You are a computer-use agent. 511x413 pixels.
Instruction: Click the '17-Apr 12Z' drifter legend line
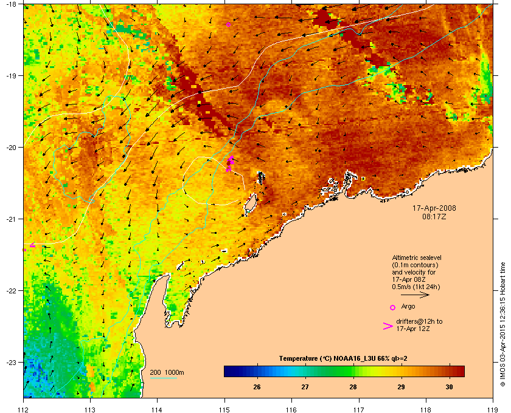click(413, 329)
